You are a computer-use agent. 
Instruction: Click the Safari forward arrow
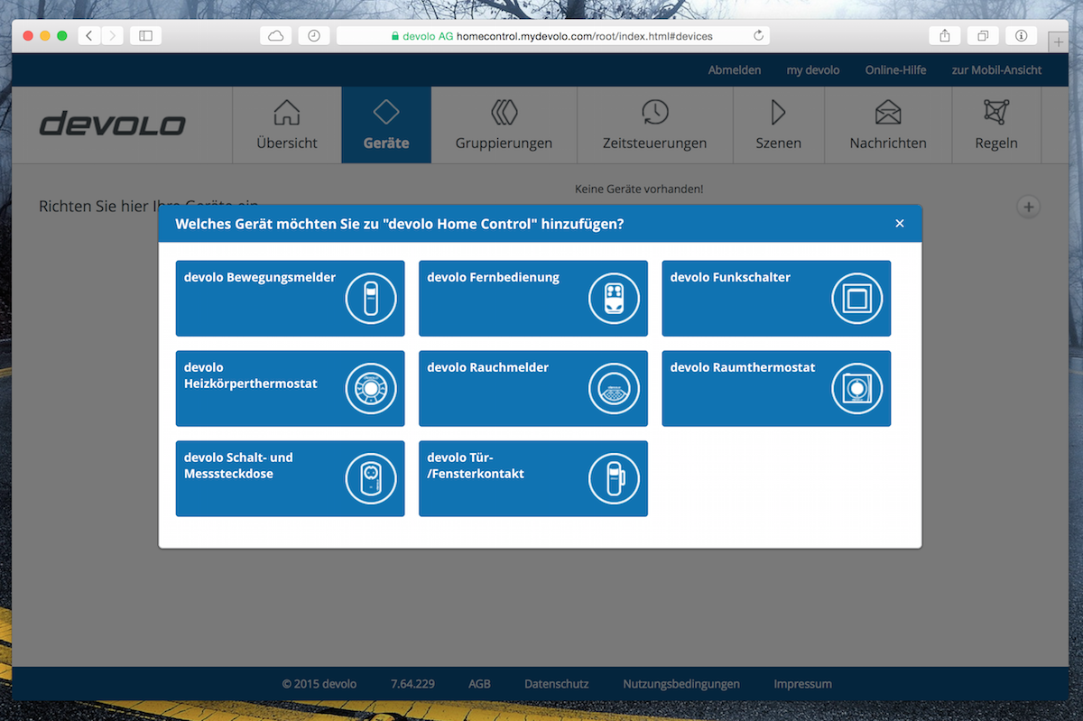(x=113, y=35)
